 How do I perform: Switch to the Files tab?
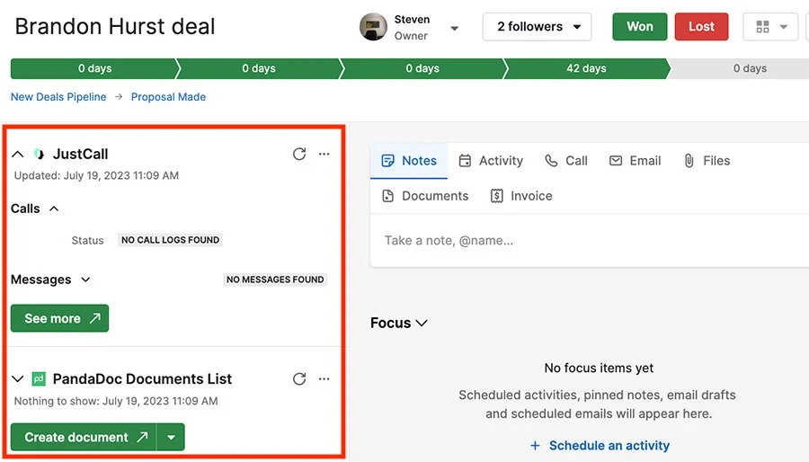(x=707, y=161)
